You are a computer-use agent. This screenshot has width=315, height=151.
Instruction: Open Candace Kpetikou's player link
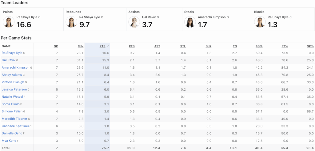(15, 126)
